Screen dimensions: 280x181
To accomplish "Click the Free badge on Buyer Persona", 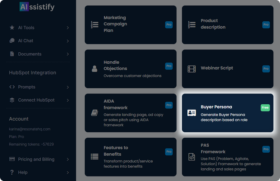I will point(265,108).
